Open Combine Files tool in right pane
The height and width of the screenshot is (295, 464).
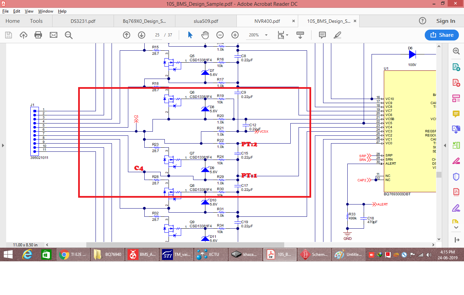tap(456, 130)
